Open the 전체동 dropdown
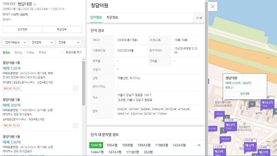This screenshot has height=156, width=277. (x=69, y=42)
